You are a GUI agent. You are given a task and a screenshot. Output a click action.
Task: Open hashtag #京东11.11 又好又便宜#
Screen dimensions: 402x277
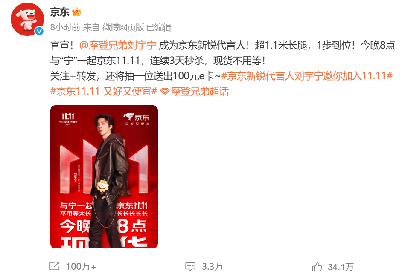tap(104, 91)
